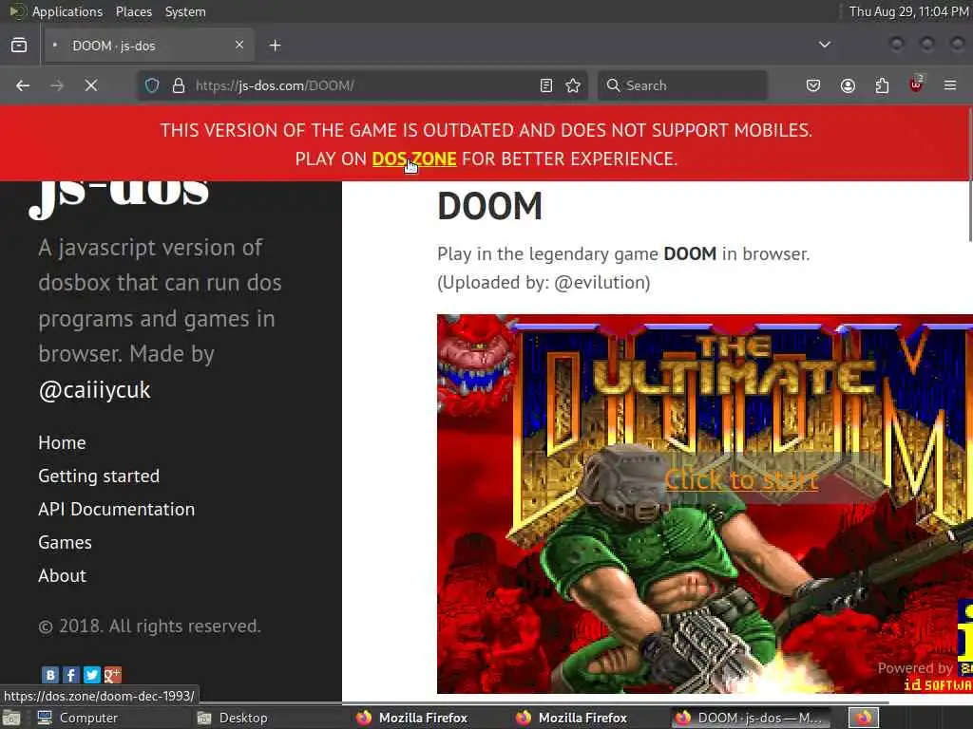The height and width of the screenshot is (729, 973).
Task: Open the tracking protection shield icon
Action: (x=152, y=85)
